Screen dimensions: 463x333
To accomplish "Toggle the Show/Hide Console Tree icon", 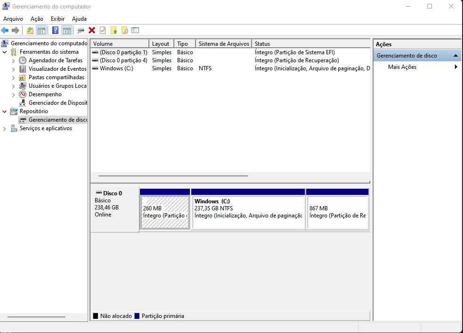I will pyautogui.click(x=41, y=30).
